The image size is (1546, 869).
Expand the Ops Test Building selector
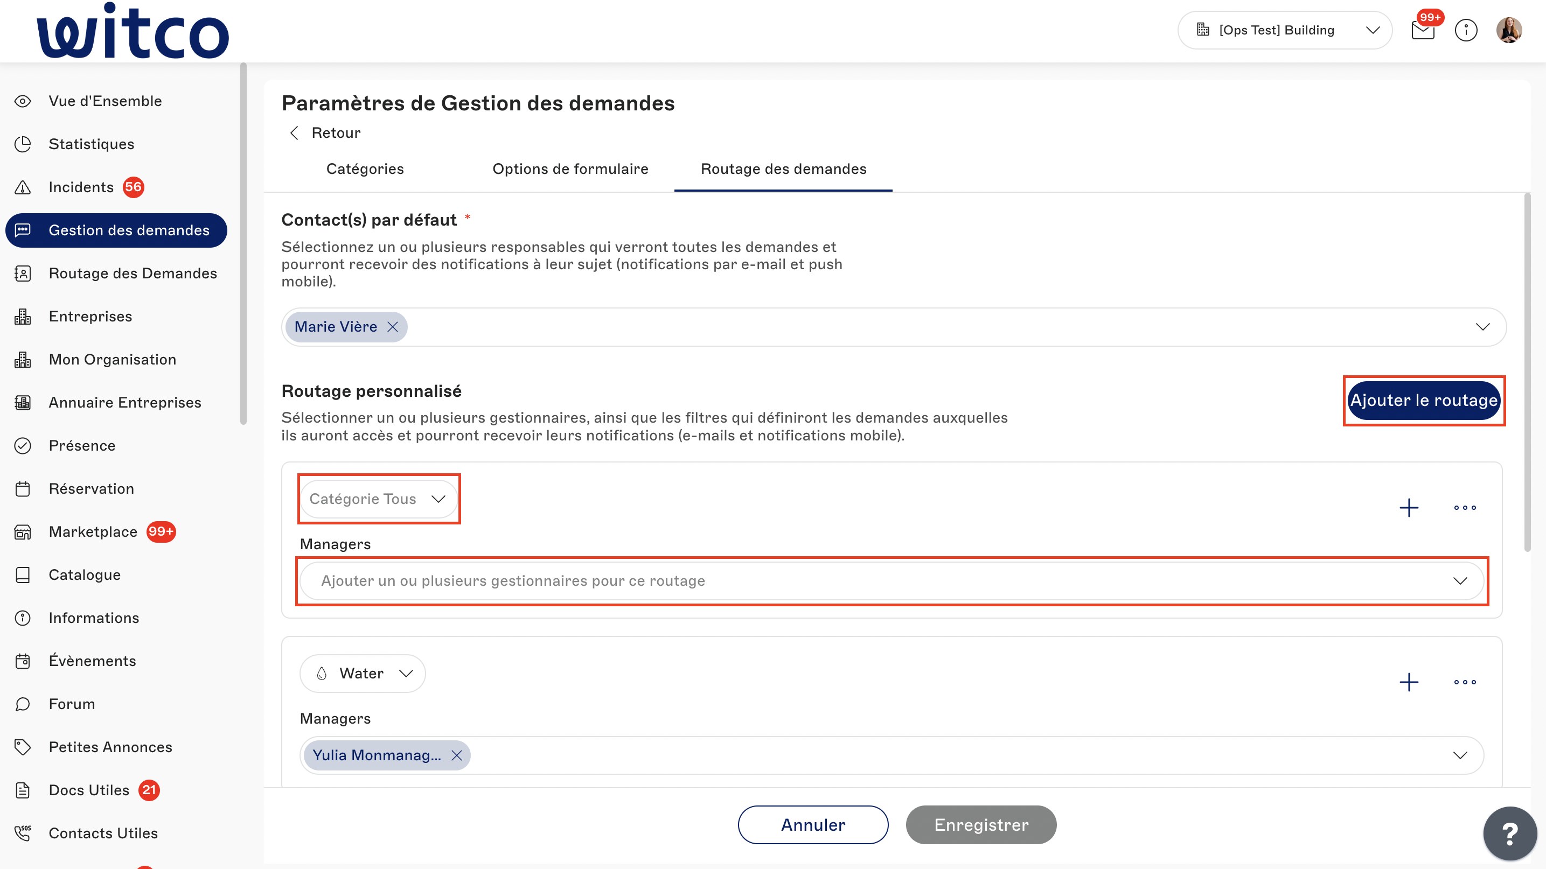click(x=1285, y=30)
